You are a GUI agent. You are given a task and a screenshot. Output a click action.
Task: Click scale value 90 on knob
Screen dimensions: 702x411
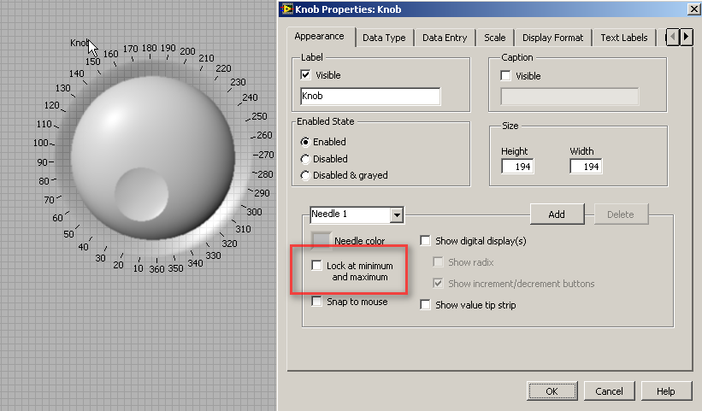[x=42, y=162]
